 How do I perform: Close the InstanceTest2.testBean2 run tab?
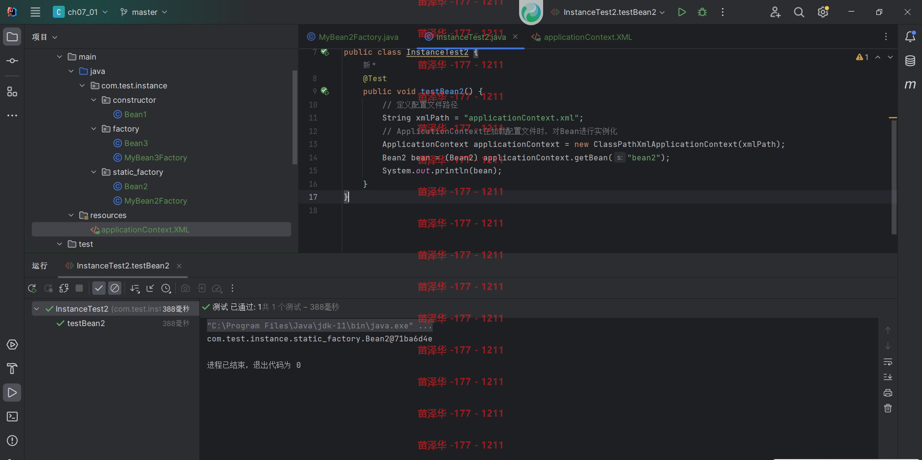coord(179,266)
